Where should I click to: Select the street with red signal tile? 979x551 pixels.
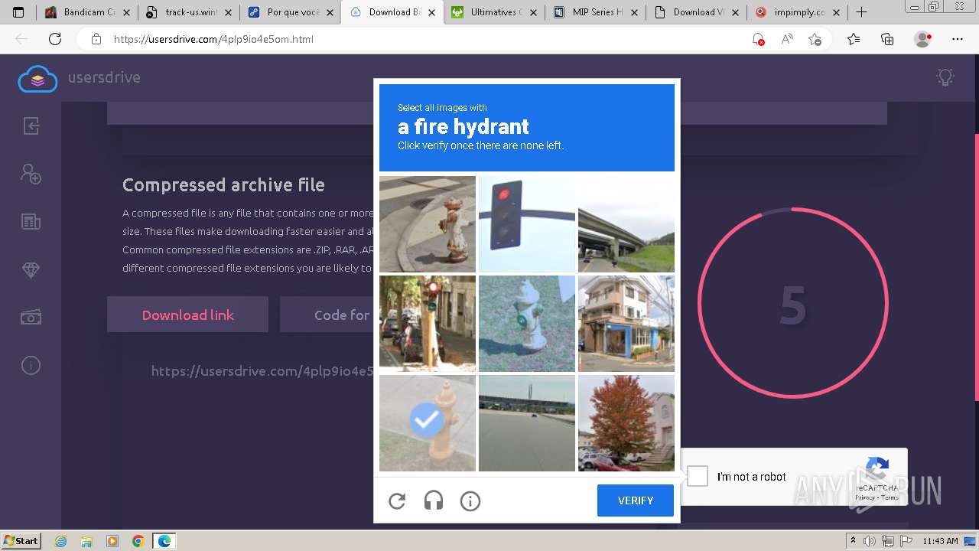428,324
